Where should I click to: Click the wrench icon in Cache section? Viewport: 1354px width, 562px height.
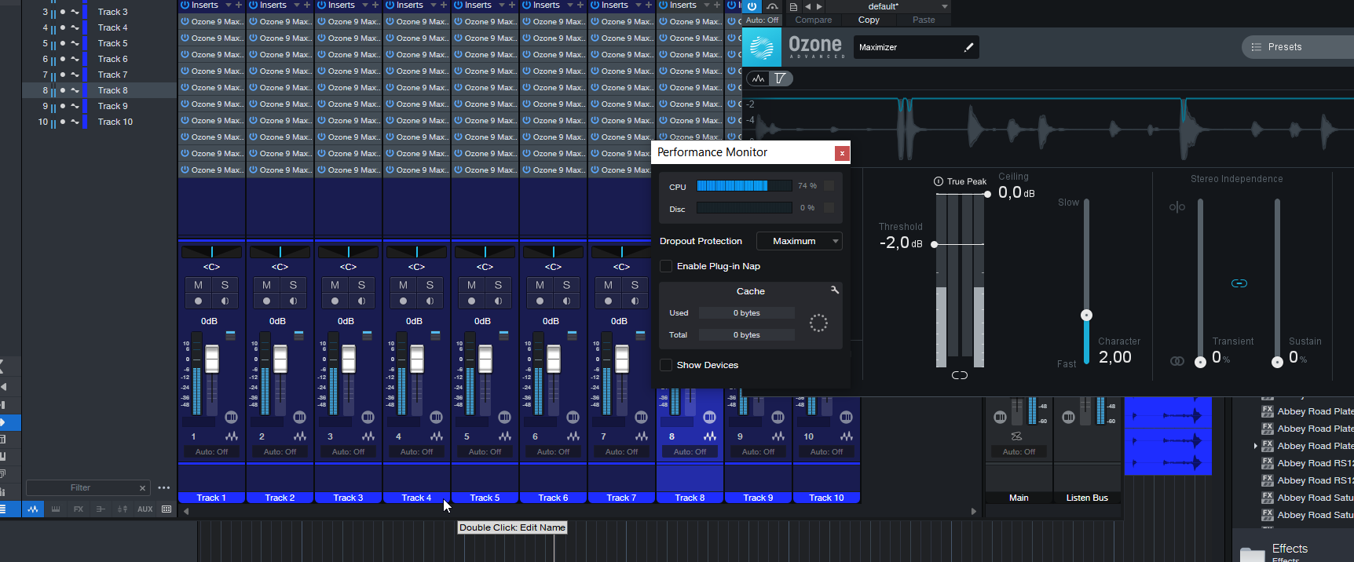(834, 290)
